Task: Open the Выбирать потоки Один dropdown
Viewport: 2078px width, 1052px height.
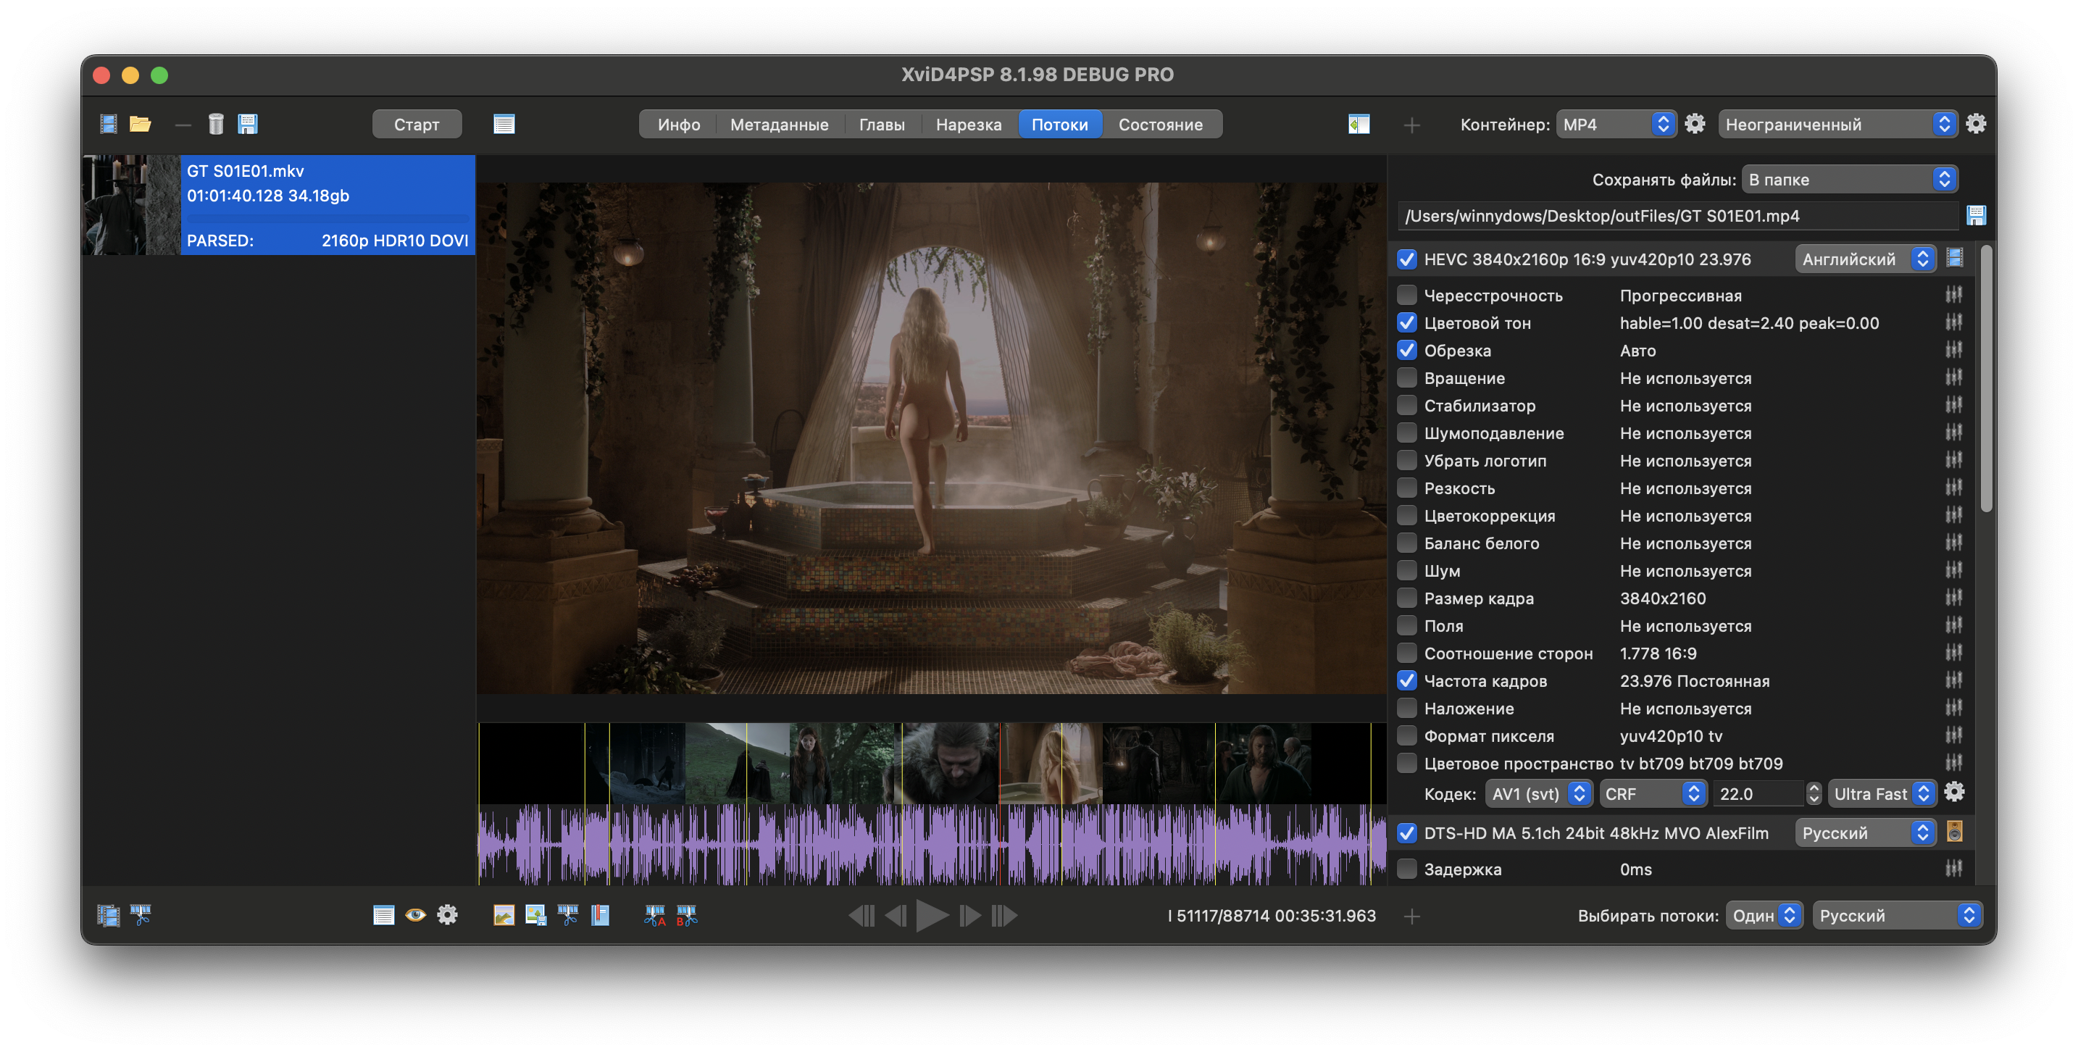Action: [1764, 915]
